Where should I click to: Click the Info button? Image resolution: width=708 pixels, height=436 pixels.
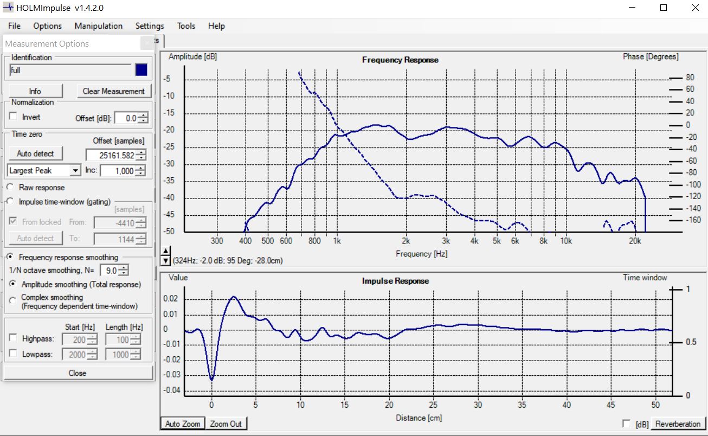tap(35, 91)
